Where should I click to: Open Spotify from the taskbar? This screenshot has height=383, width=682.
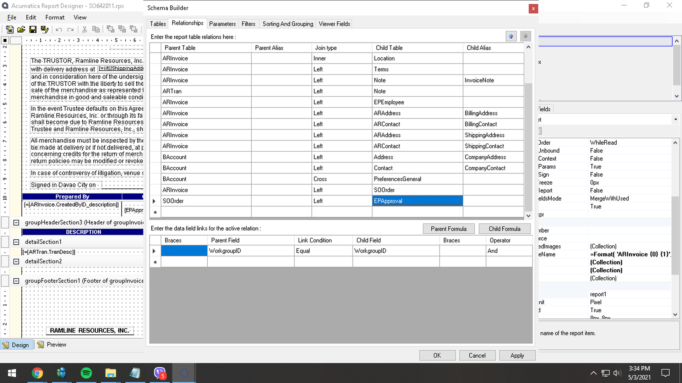[x=86, y=373]
